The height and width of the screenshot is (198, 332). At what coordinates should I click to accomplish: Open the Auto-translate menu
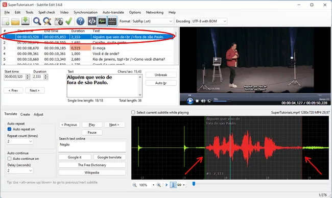tap(113, 12)
